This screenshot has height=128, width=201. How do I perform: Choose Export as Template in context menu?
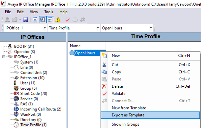pos(150,115)
